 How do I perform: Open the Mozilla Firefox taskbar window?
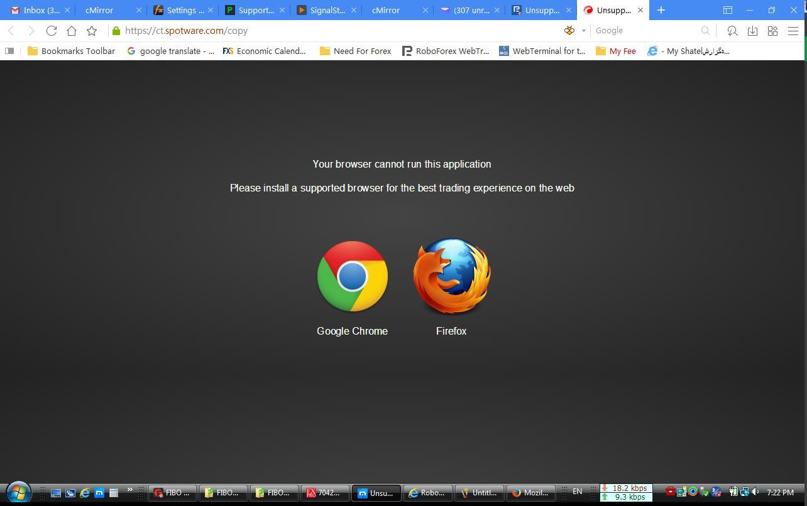coord(530,493)
